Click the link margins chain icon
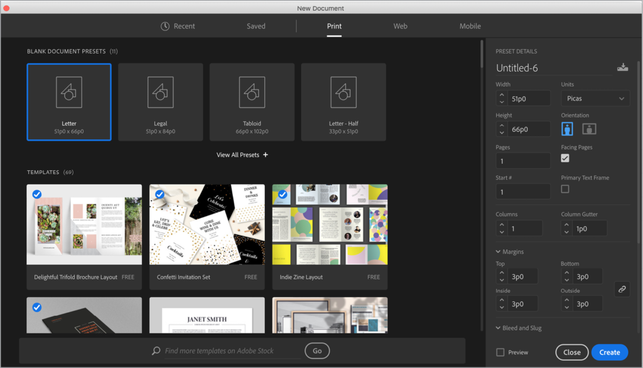This screenshot has height=368, width=643. (x=622, y=289)
